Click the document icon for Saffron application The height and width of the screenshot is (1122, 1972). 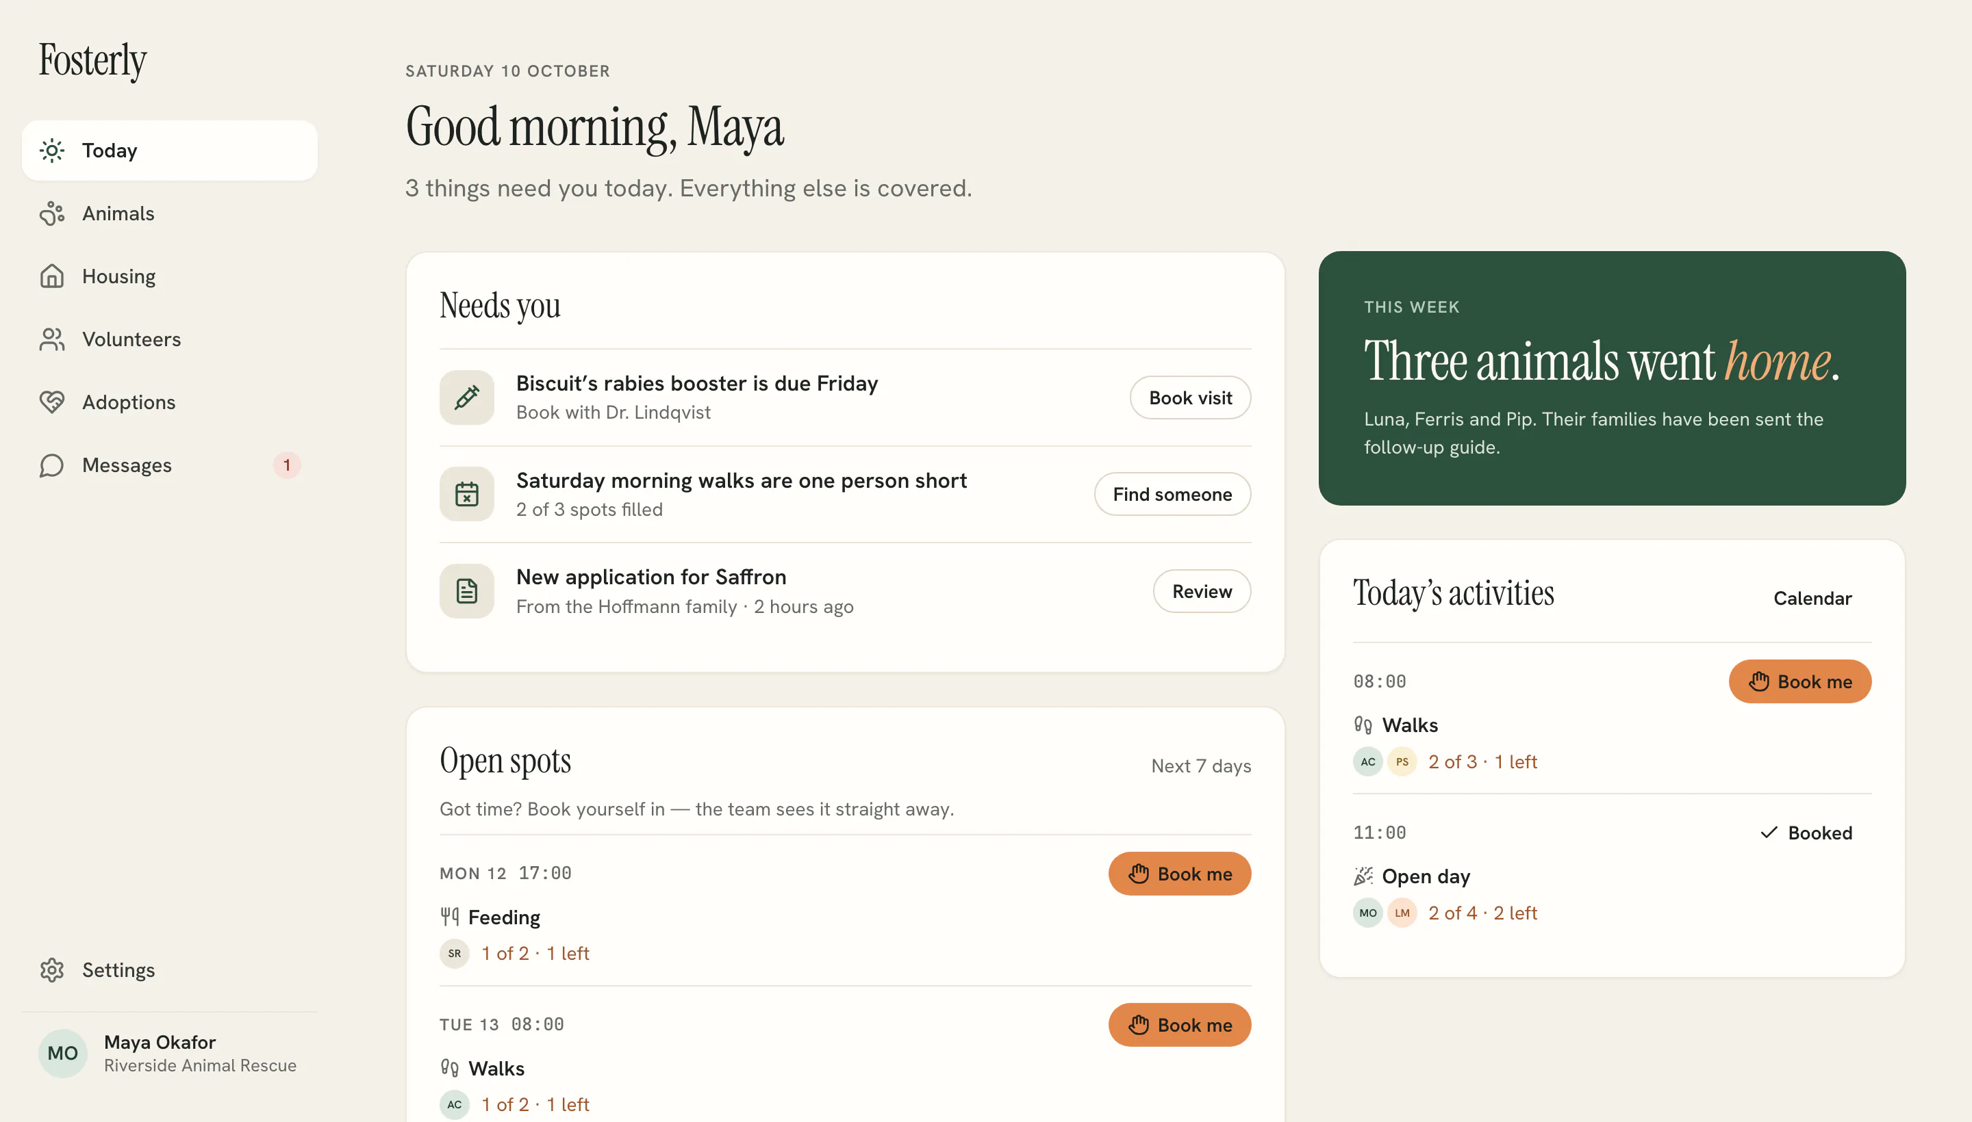pyautogui.click(x=466, y=591)
